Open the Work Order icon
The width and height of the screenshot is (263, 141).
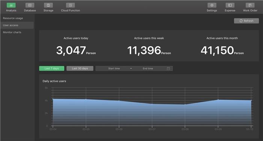click(x=250, y=5)
